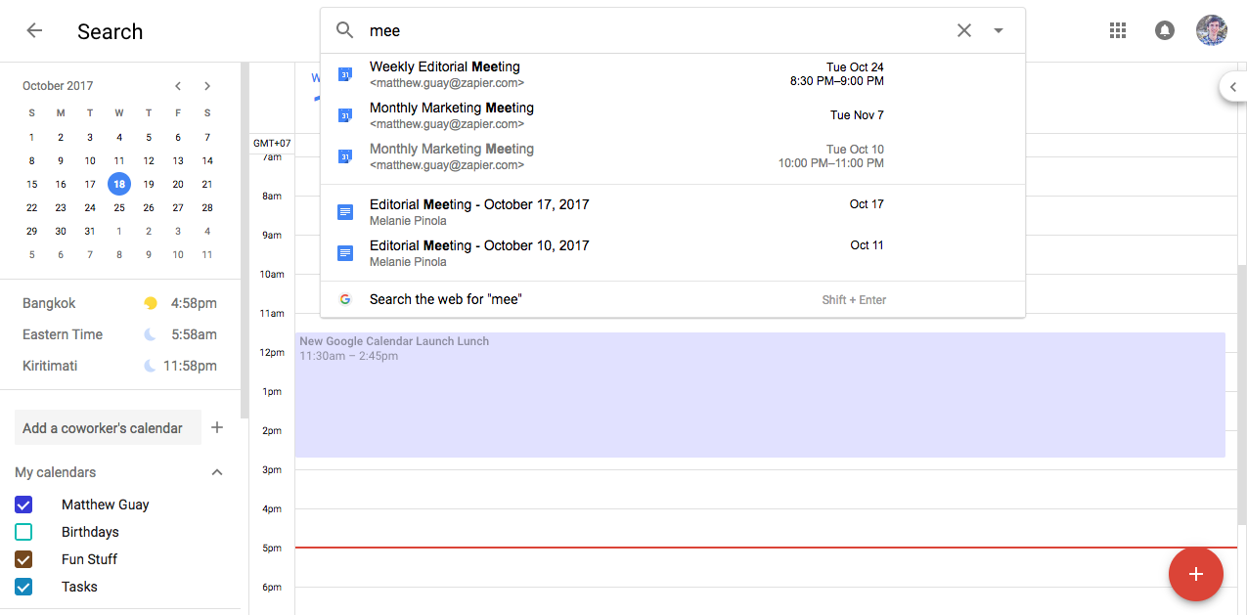Screen dimensions: 1247x615
Task: Click the moon icon next to Eastern Time
Action: click(151, 334)
